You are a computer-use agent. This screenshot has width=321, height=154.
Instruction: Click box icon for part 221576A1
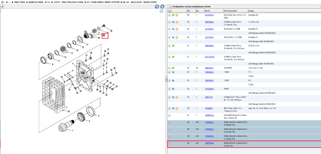[x=177, y=15]
